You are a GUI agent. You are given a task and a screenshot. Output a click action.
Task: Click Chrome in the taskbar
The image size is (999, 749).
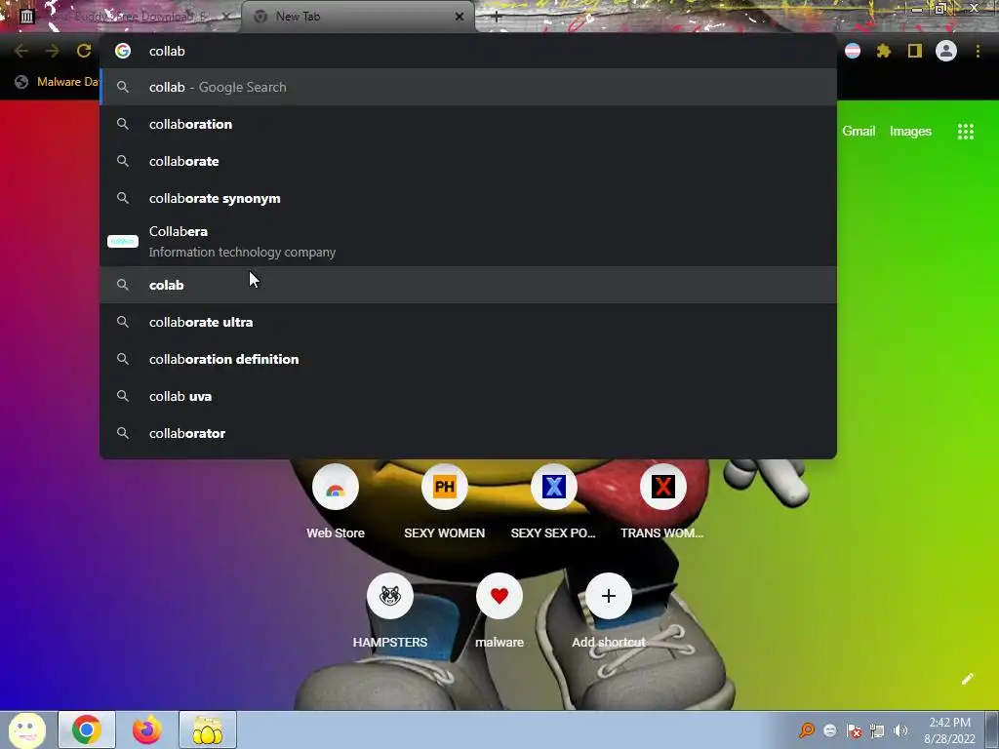tap(87, 729)
